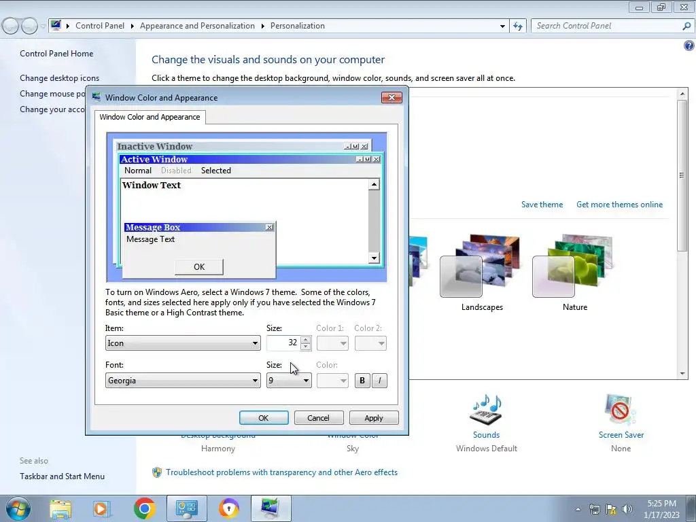This screenshot has height=522, width=696.
Task: Click the network tray icon
Action: 594,509
